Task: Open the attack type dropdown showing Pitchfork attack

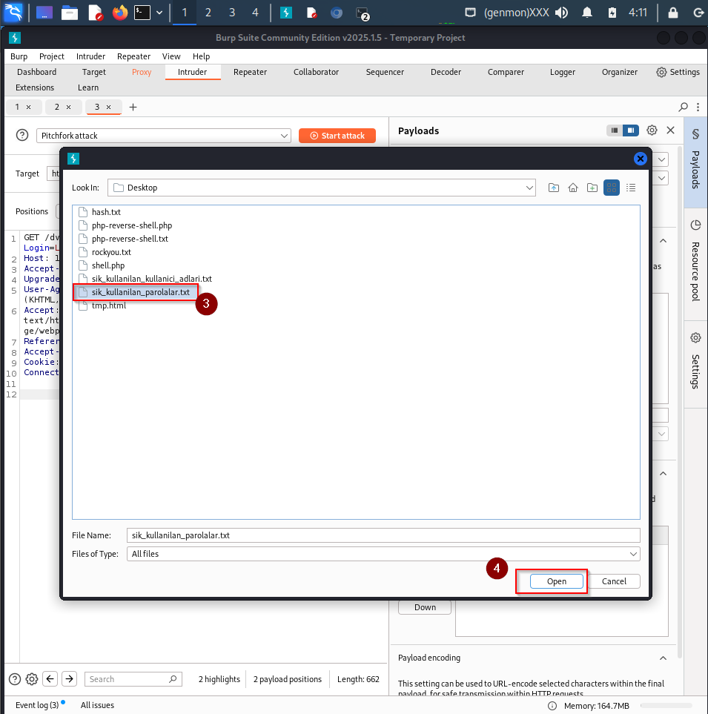Action: point(163,136)
